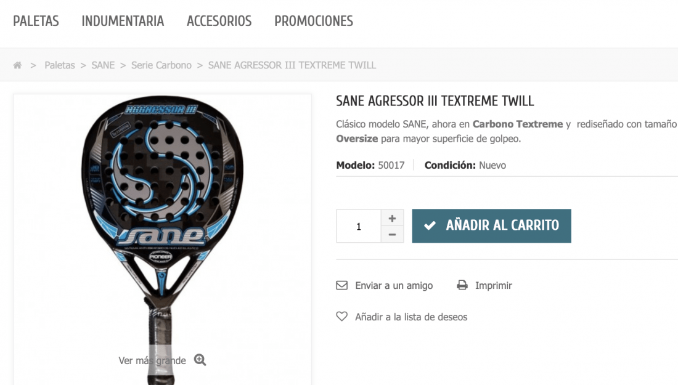Open the PROMOCIONES menu

(314, 21)
